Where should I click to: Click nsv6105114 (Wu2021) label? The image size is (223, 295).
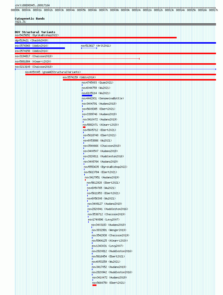pos(96,93)
